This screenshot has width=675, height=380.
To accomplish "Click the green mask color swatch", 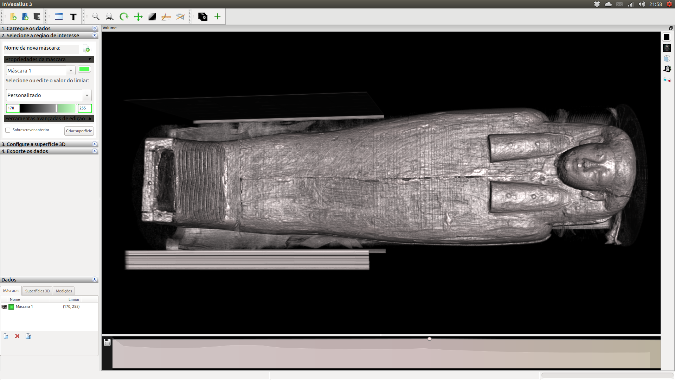I will pos(84,69).
